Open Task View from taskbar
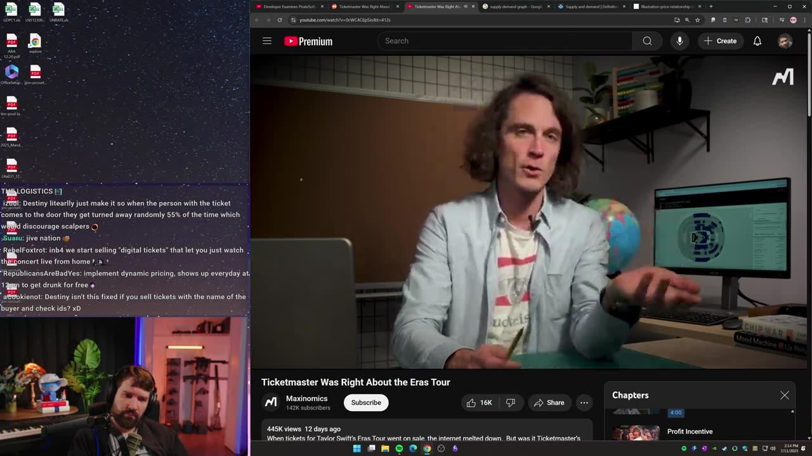The width and height of the screenshot is (812, 456). click(371, 448)
